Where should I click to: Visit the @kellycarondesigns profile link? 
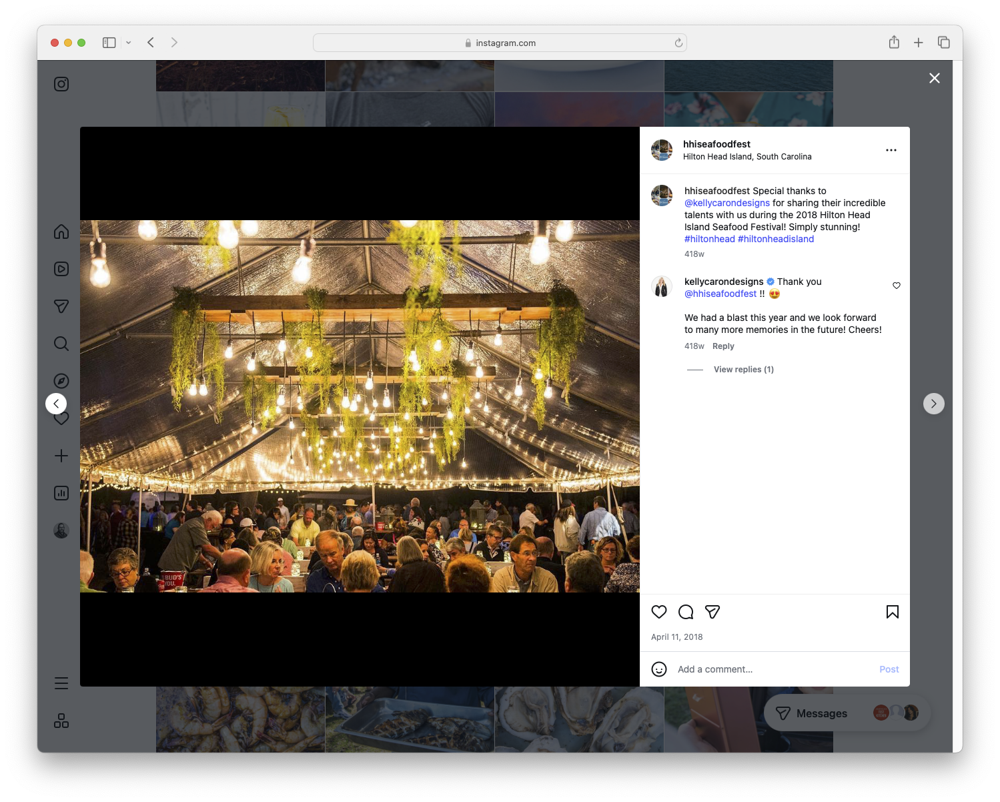(x=727, y=203)
